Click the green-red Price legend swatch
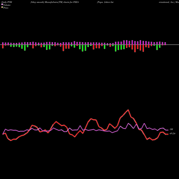The width and height of the screenshot is (179, 179). click(x=2, y=8)
